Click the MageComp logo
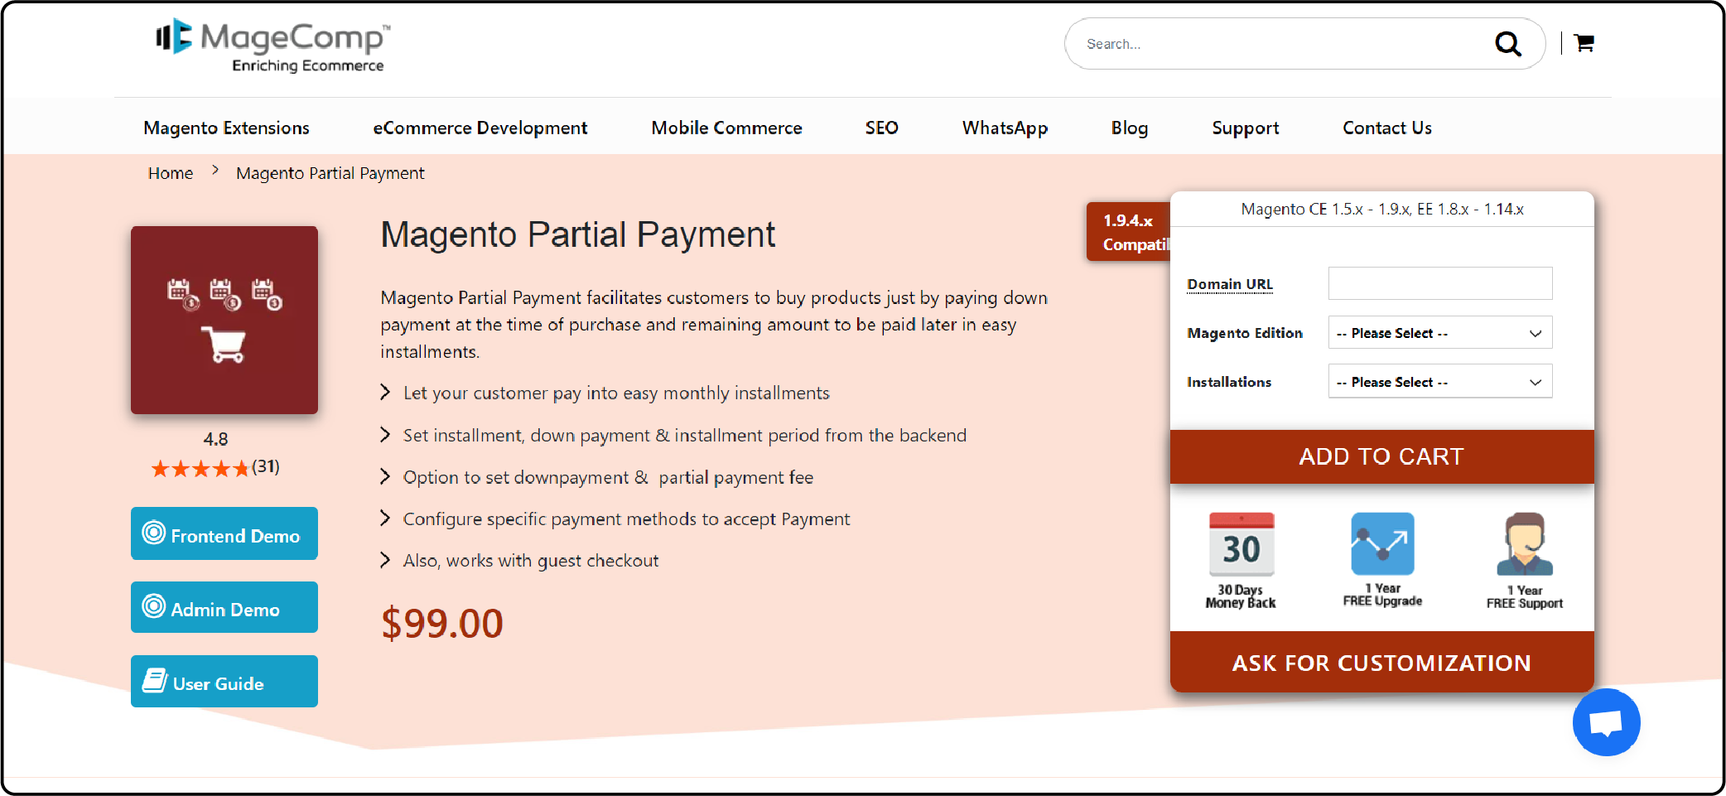The height and width of the screenshot is (796, 1726). 272,46
